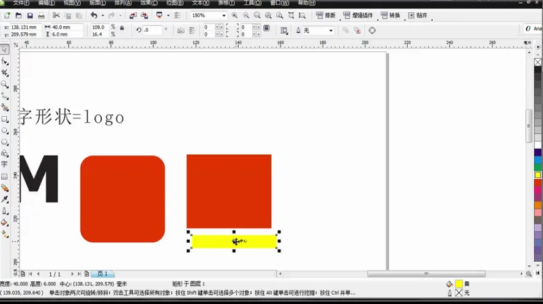Select the Smart fill tool
This screenshot has height=304, width=543.
tap(4, 108)
